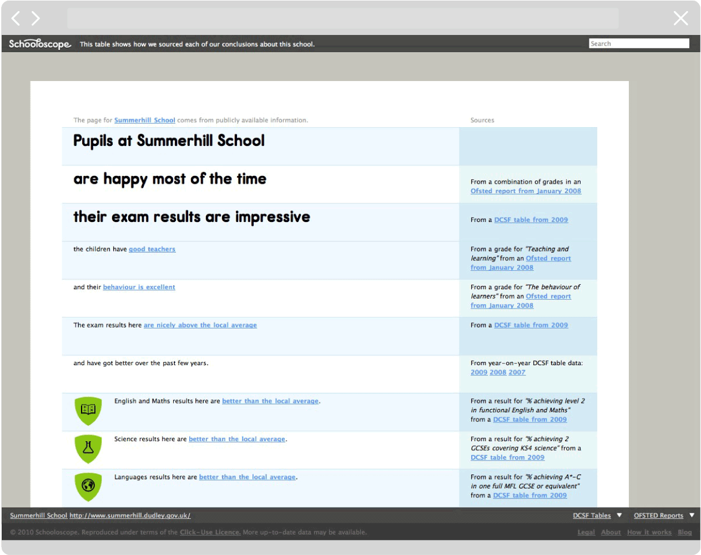Open the 'behaviour is excellent' link
This screenshot has height=555, width=701.
click(139, 287)
